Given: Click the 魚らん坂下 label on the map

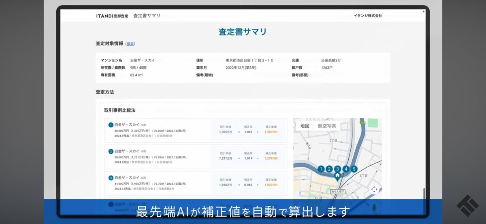Looking at the screenshot, I should 337,192.
